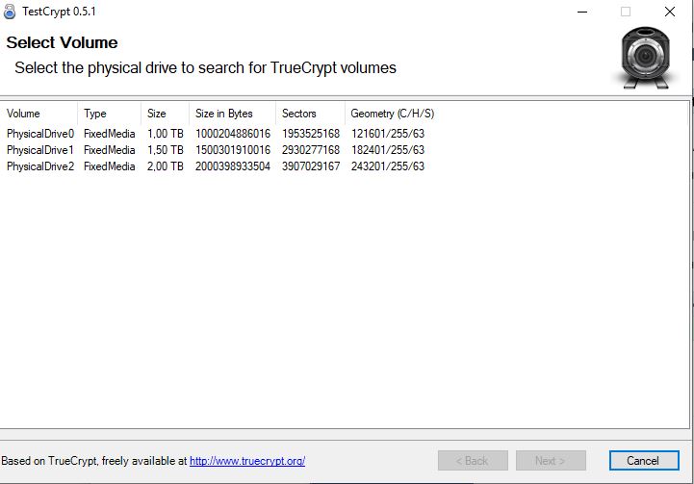Click the 2,00 TB size cell
Viewport: 694px width, 484px height.
pos(166,166)
